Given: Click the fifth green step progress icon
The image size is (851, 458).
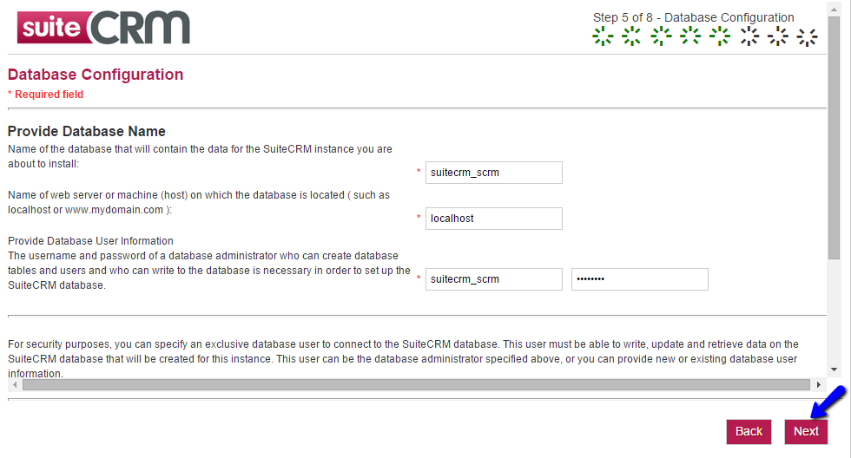Looking at the screenshot, I should (x=720, y=36).
